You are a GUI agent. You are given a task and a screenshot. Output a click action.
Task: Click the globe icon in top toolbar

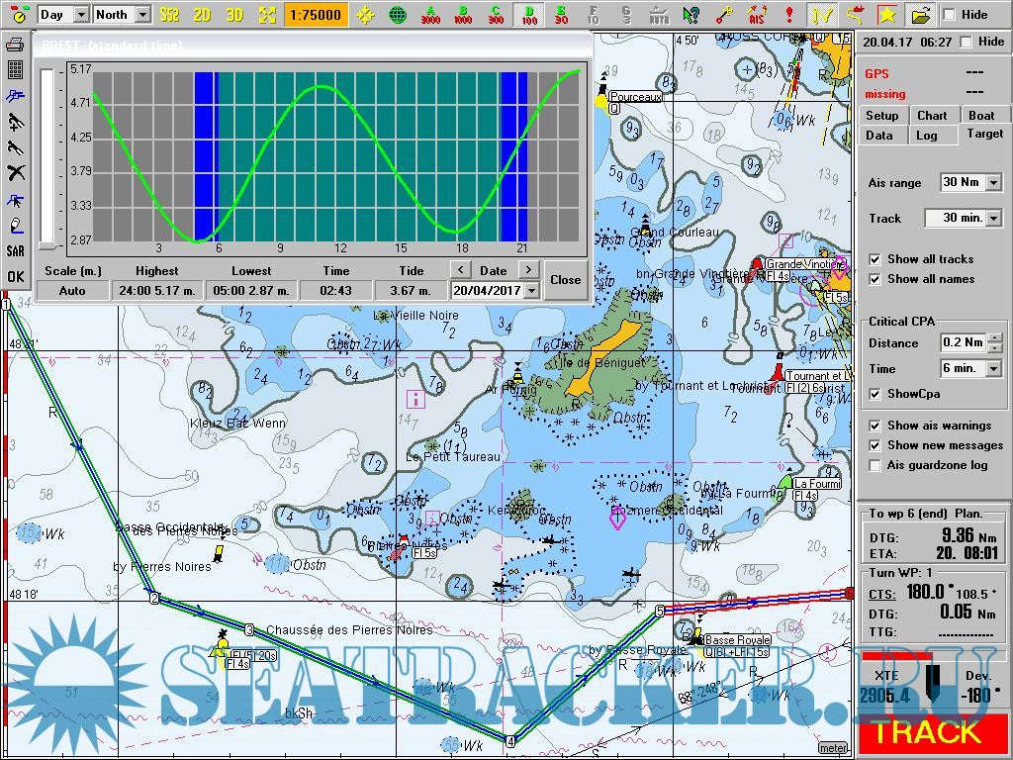click(397, 15)
